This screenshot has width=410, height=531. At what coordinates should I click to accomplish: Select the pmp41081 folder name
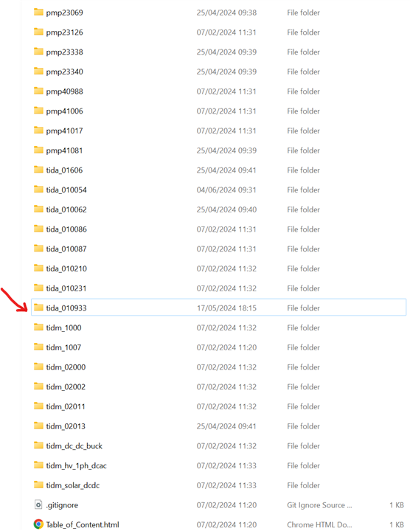[65, 150]
